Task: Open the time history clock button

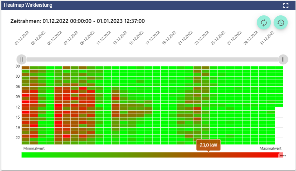Action: tap(281, 23)
